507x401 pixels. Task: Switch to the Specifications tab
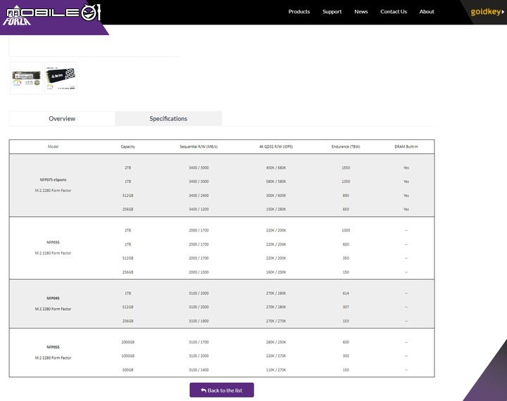168,119
